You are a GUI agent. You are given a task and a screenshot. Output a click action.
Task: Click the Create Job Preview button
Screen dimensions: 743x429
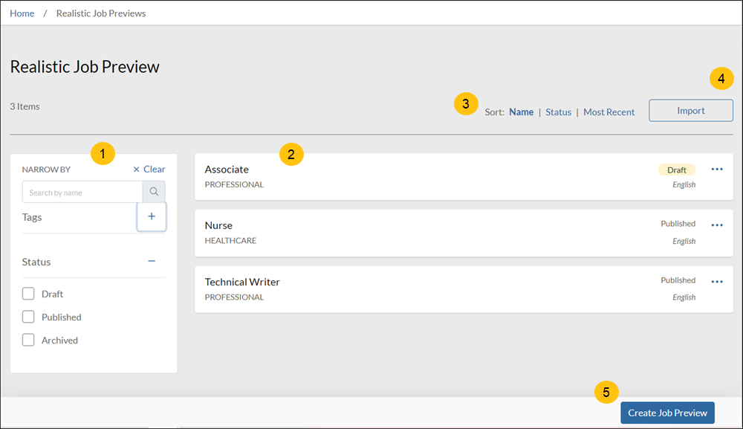click(667, 413)
